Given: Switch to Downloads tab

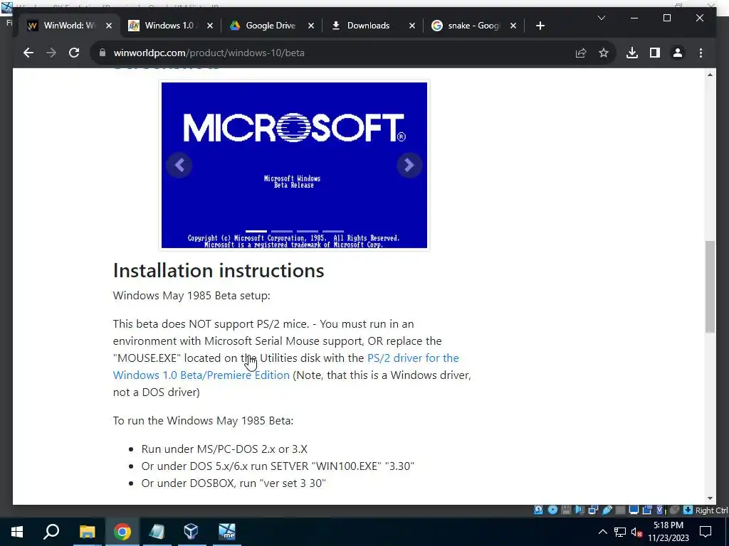Looking at the screenshot, I should click(368, 26).
